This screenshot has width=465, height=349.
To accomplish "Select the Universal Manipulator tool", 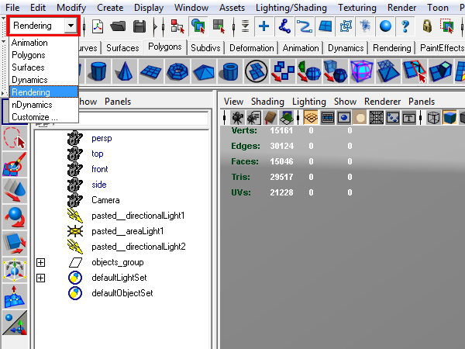I will click(x=14, y=270).
